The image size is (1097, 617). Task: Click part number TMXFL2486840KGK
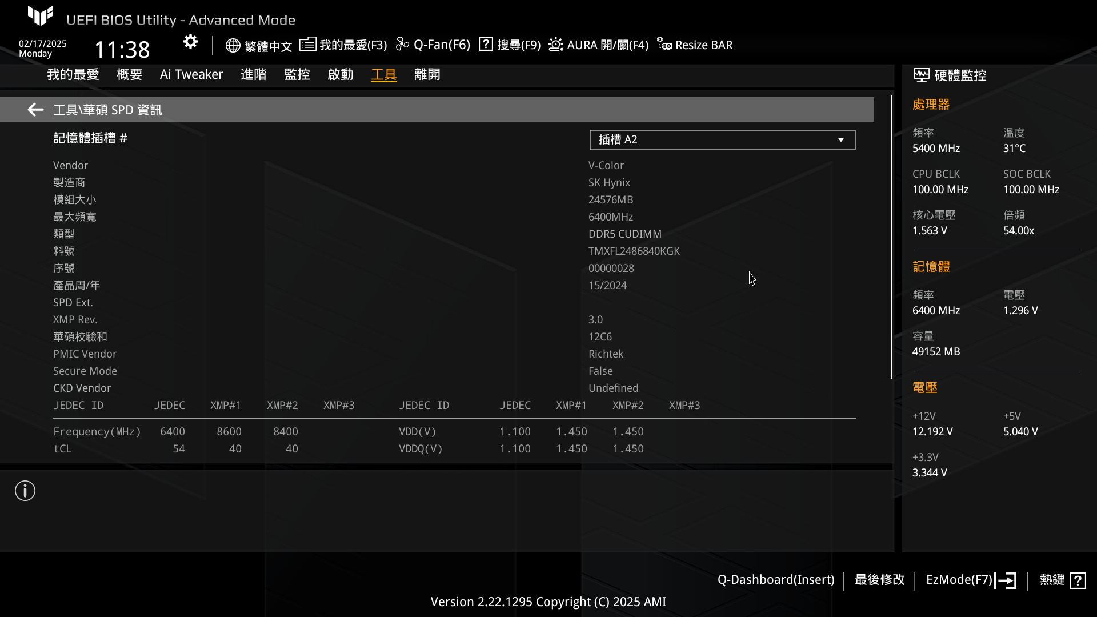634,251
